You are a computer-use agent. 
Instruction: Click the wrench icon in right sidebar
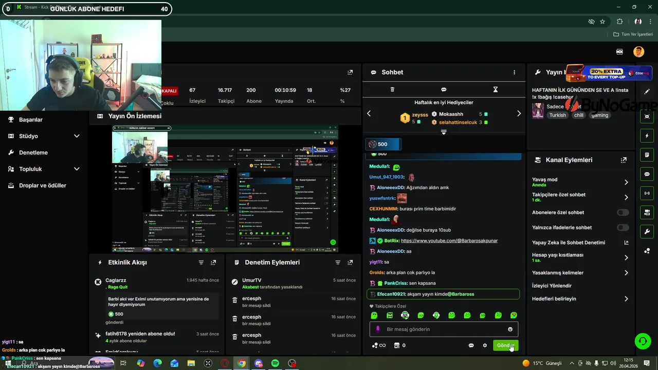(x=647, y=231)
